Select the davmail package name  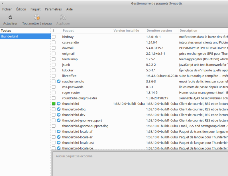tap(68, 48)
